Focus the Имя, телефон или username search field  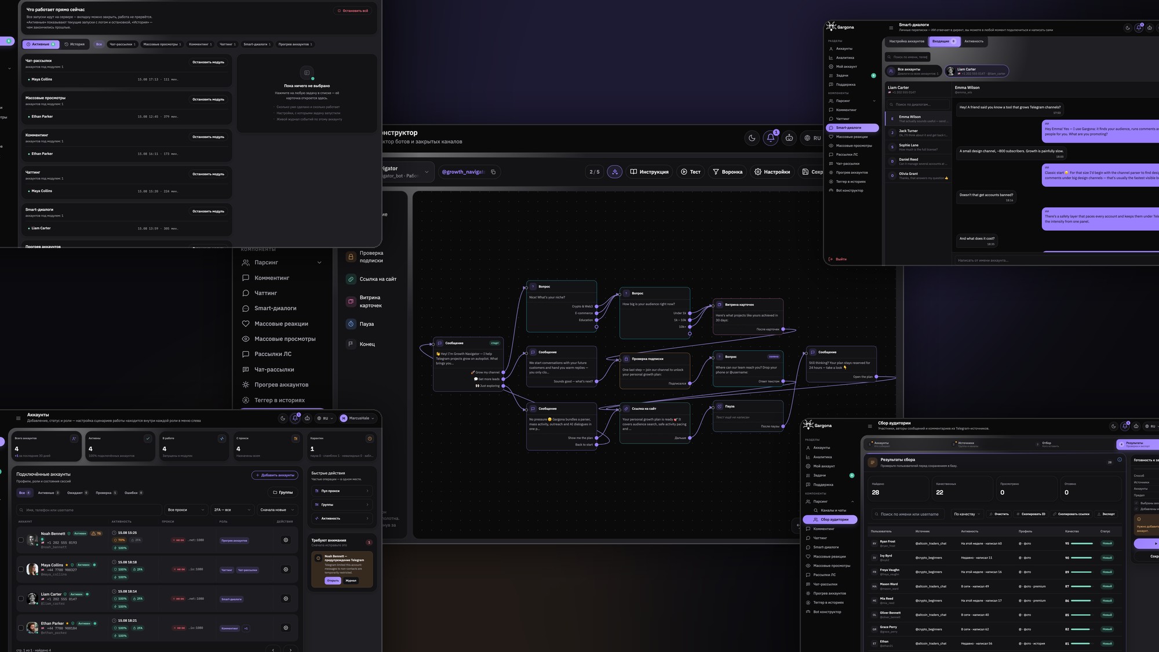tap(89, 510)
